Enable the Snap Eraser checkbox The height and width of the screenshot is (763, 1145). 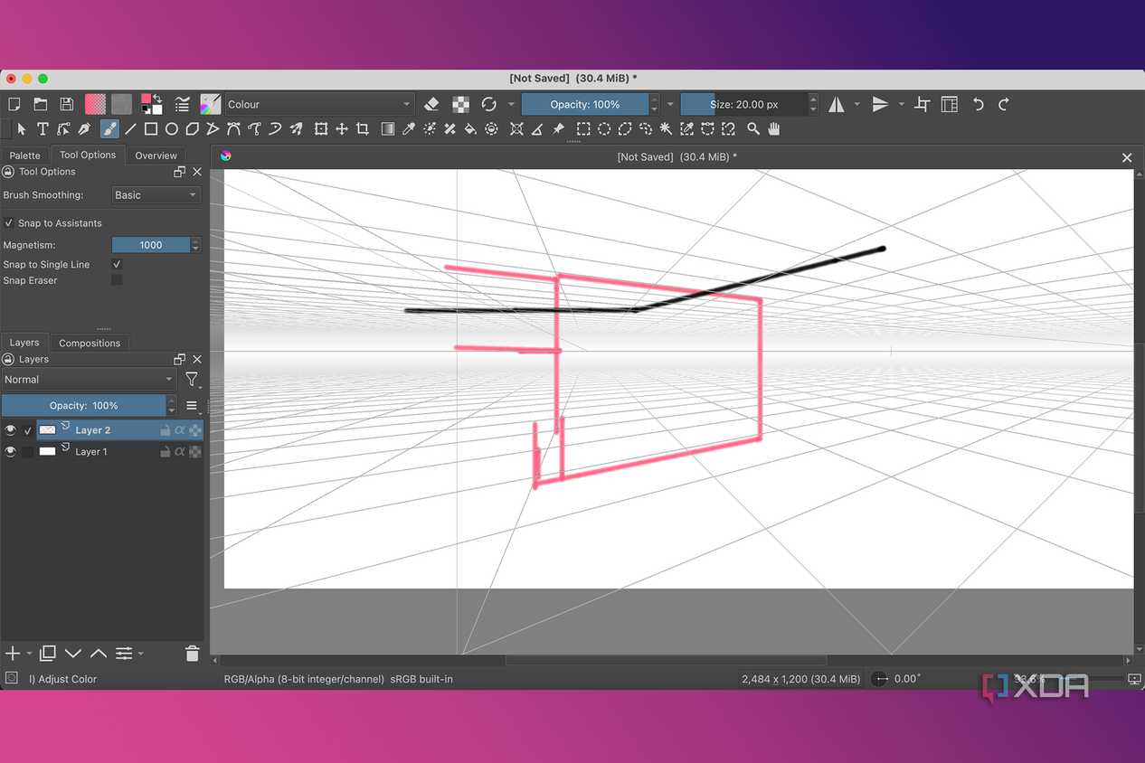point(117,280)
